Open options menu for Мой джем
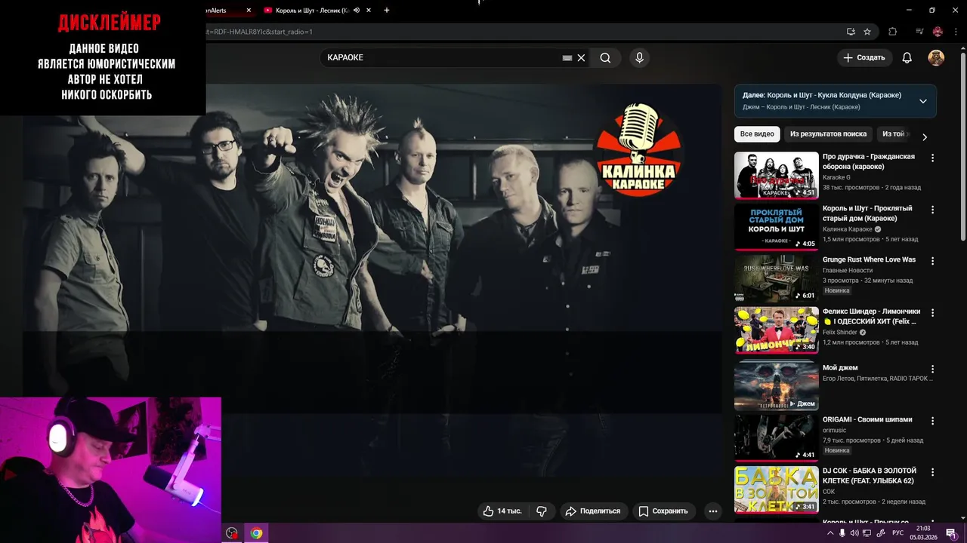 click(x=932, y=370)
